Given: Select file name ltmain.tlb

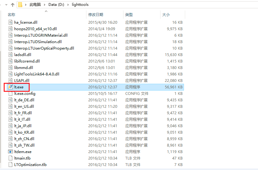Looking at the screenshot, I should [x=22, y=158].
